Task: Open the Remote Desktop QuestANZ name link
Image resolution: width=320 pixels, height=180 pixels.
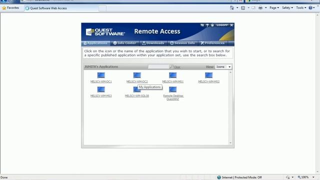Action: click(x=173, y=97)
